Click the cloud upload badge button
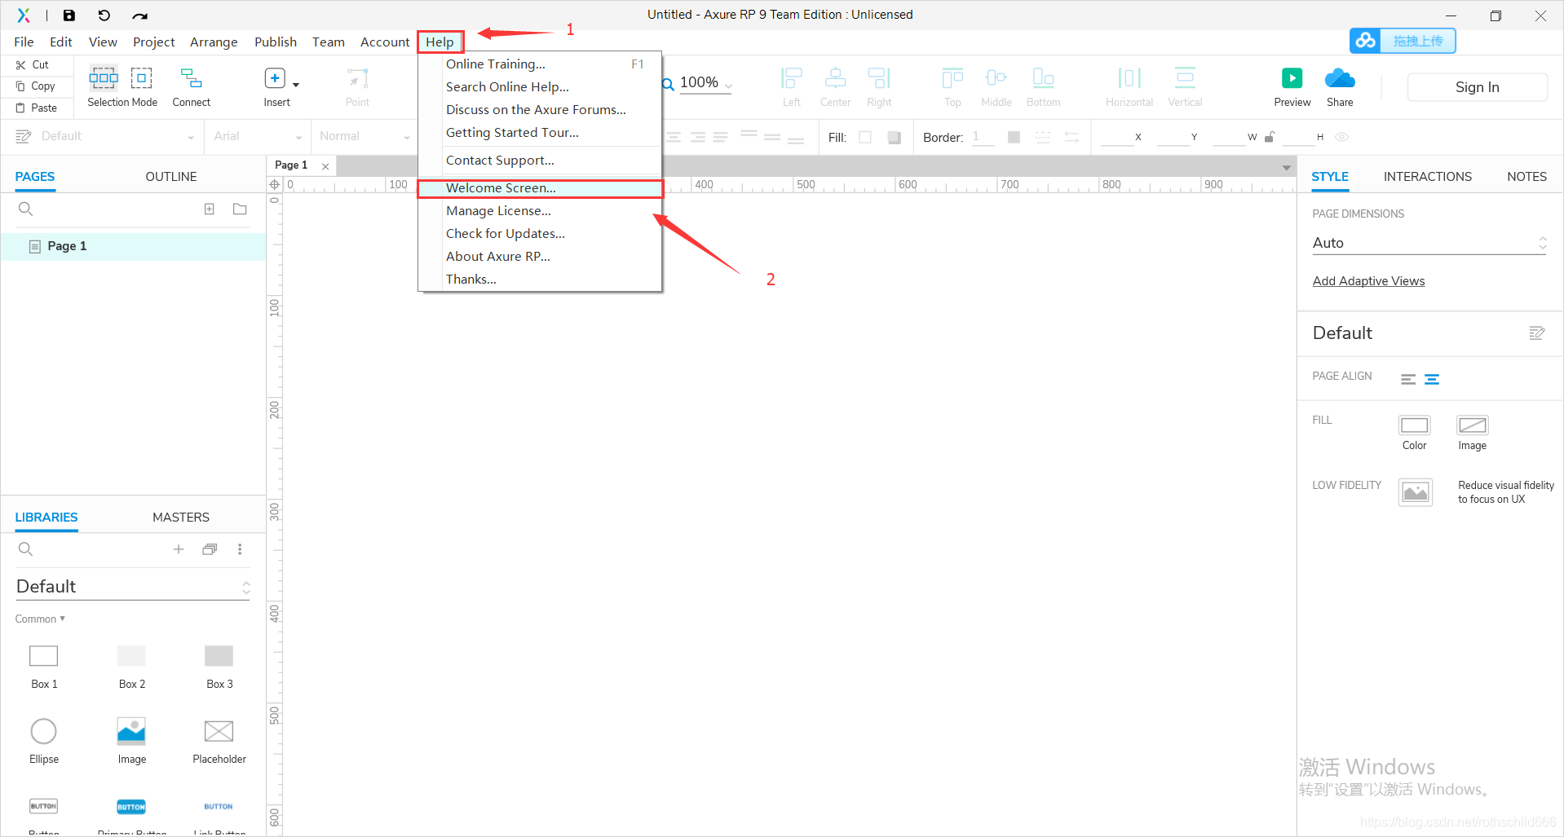 coord(1403,41)
